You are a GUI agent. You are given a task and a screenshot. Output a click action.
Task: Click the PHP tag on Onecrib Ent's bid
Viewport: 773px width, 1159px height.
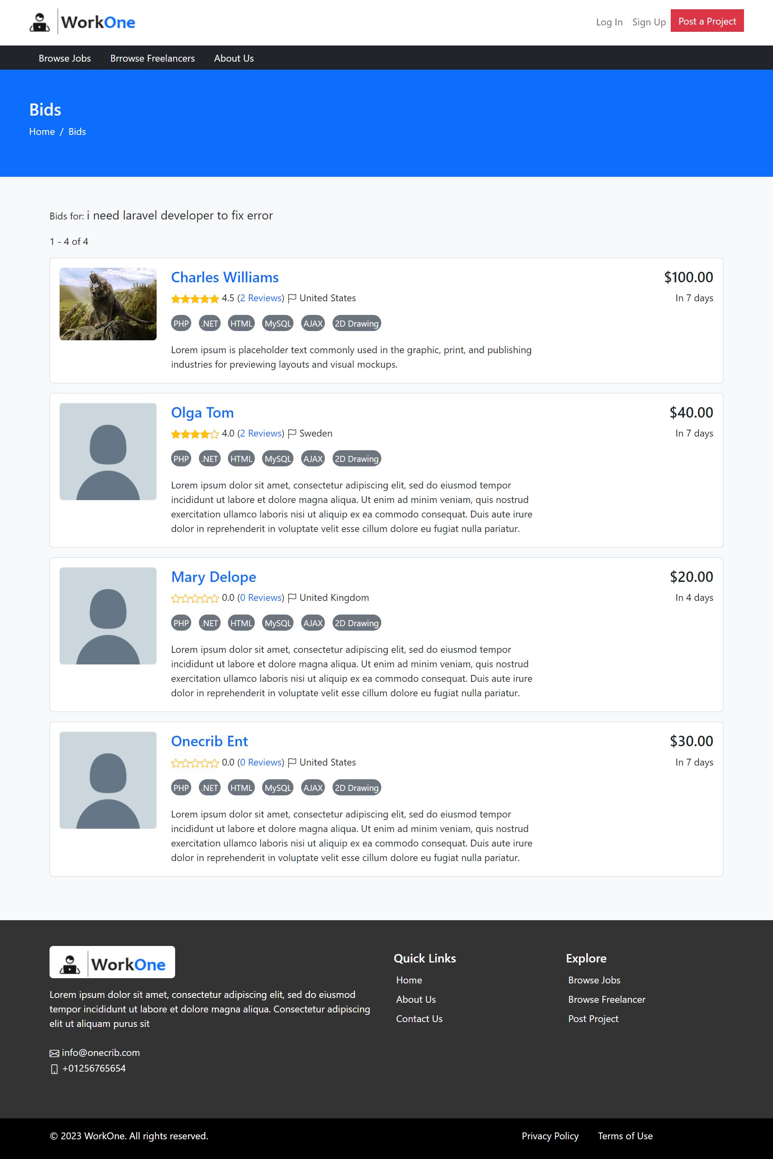click(181, 788)
